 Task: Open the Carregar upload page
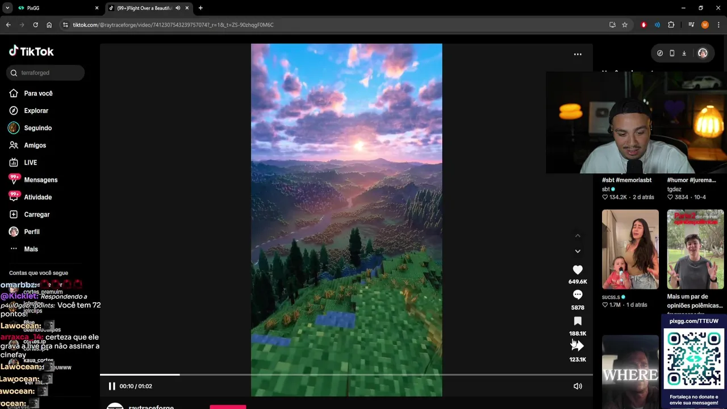coord(36,215)
